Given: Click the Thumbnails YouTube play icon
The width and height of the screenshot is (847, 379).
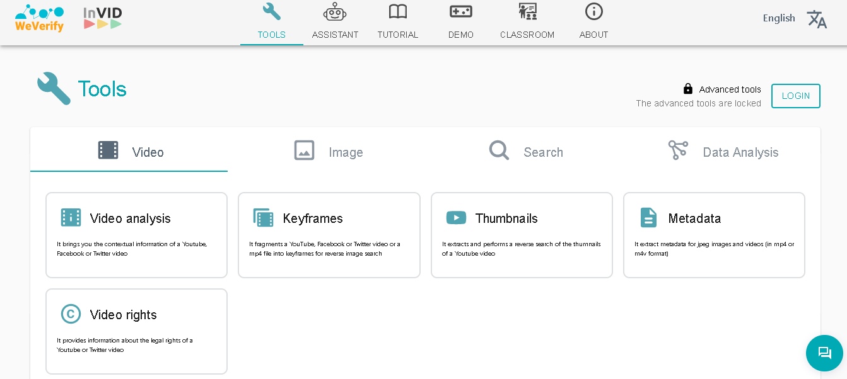Looking at the screenshot, I should point(456,218).
